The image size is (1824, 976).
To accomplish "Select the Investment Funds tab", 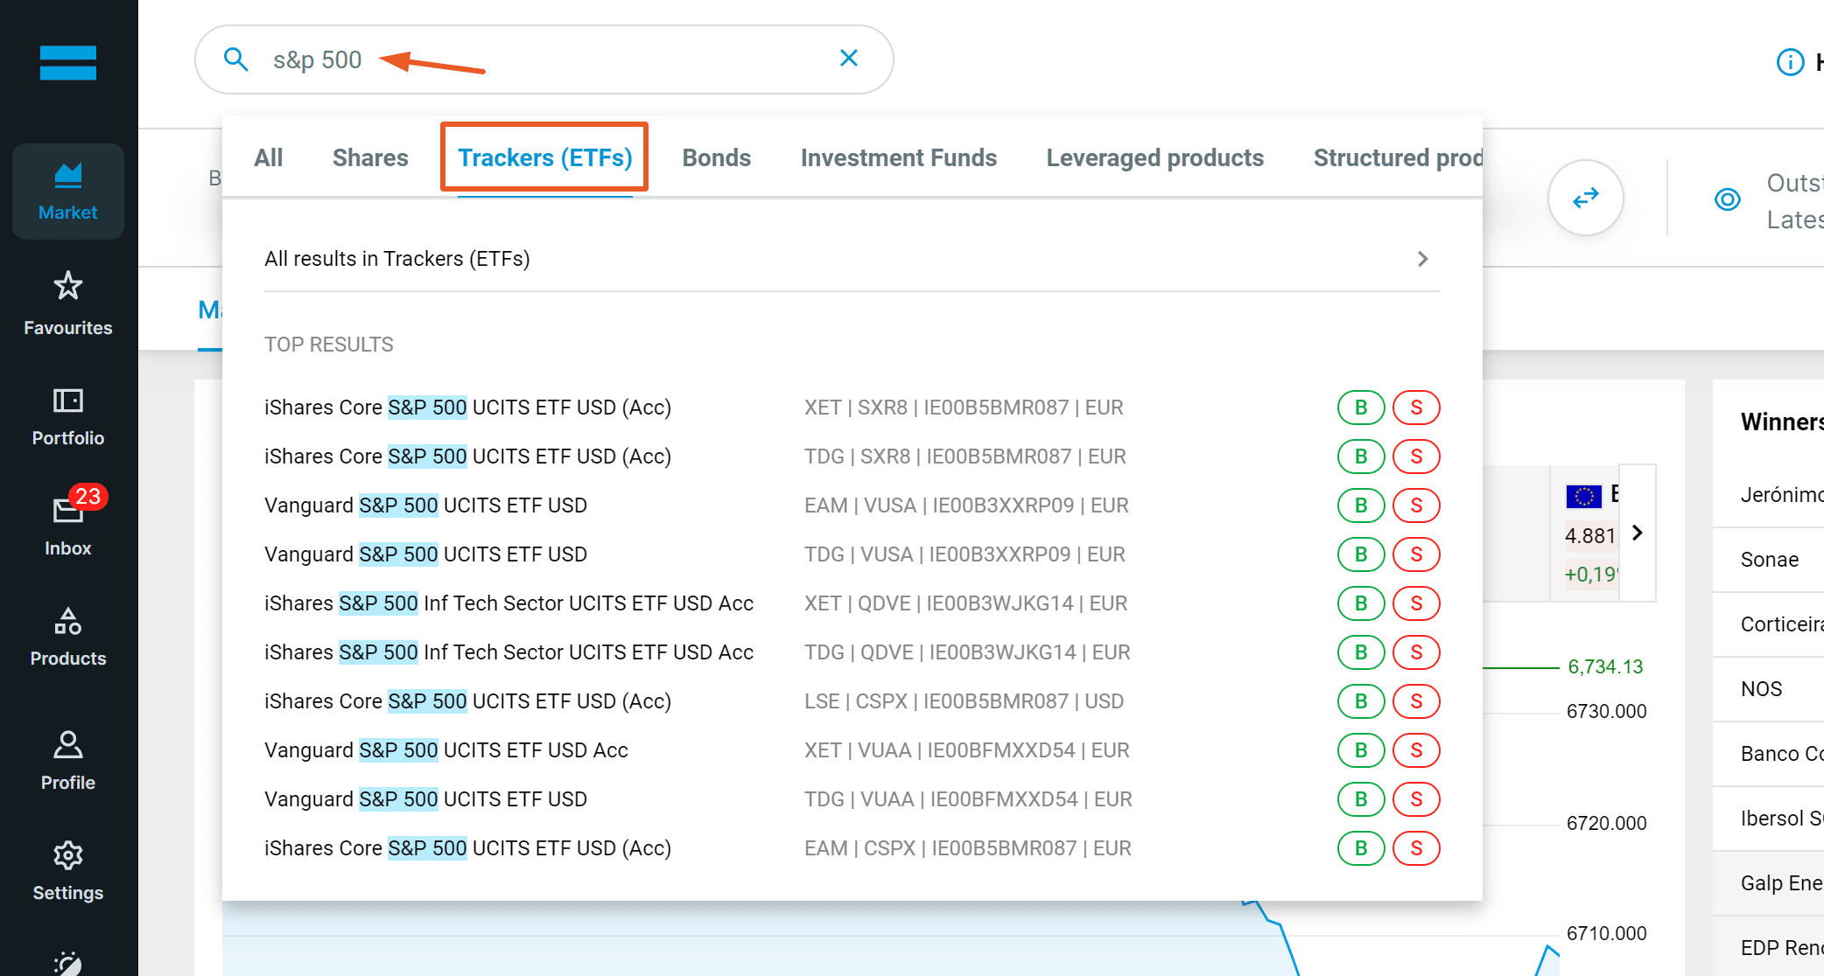I will tap(899, 157).
